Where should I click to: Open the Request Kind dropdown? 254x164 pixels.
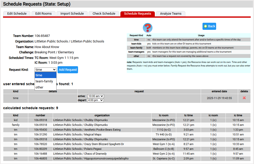(45, 70)
